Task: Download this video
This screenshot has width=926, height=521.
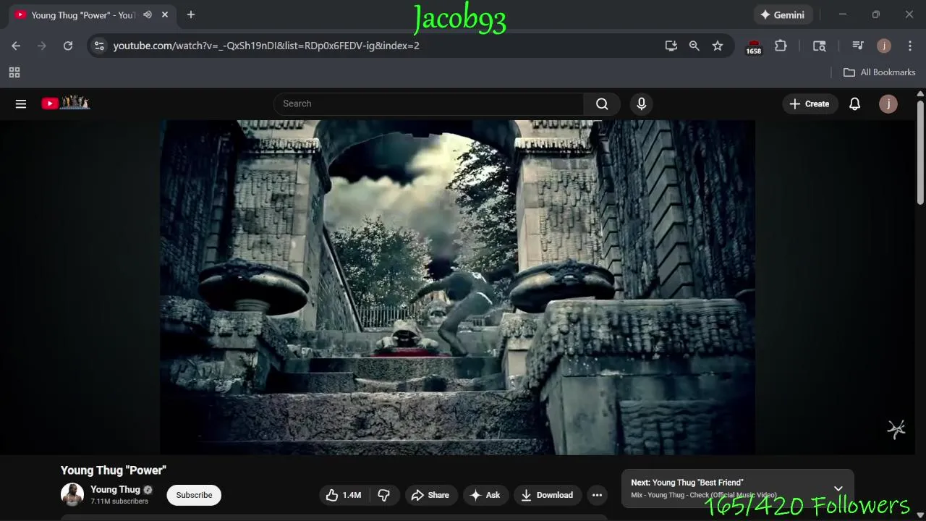Action: [548, 495]
